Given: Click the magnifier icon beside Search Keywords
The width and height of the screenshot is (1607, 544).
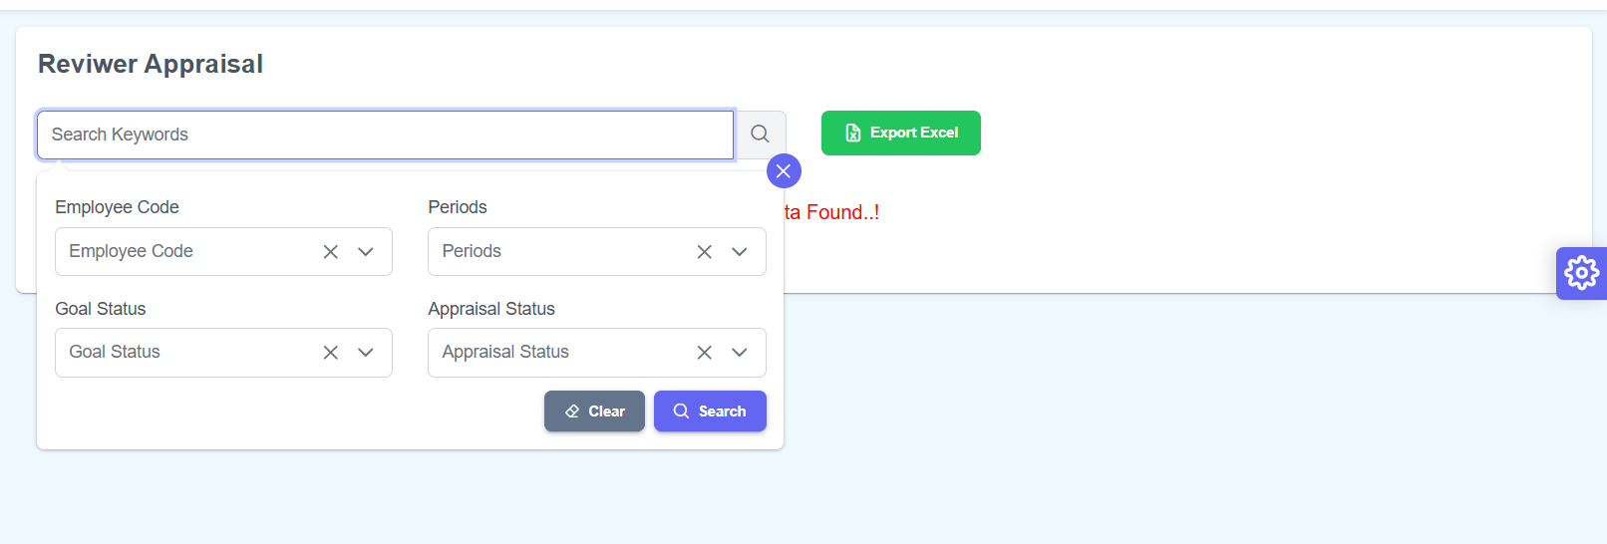Looking at the screenshot, I should click(760, 134).
